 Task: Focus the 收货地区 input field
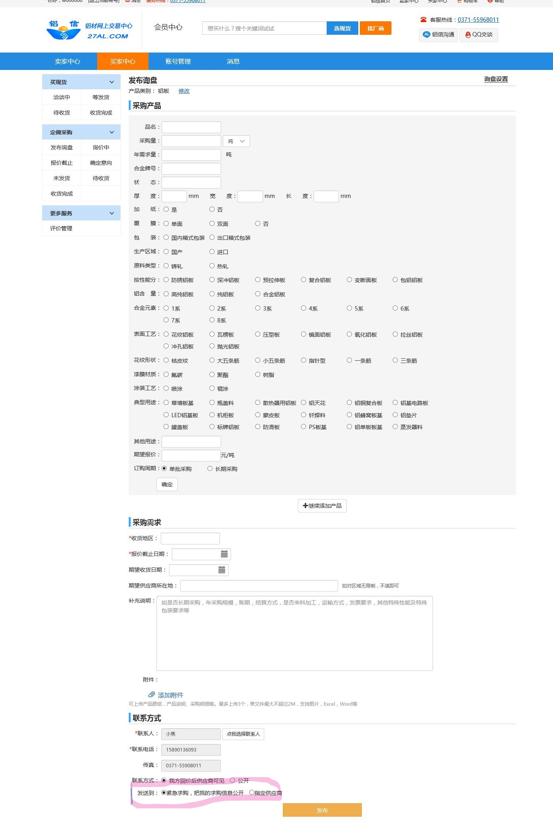(x=190, y=539)
